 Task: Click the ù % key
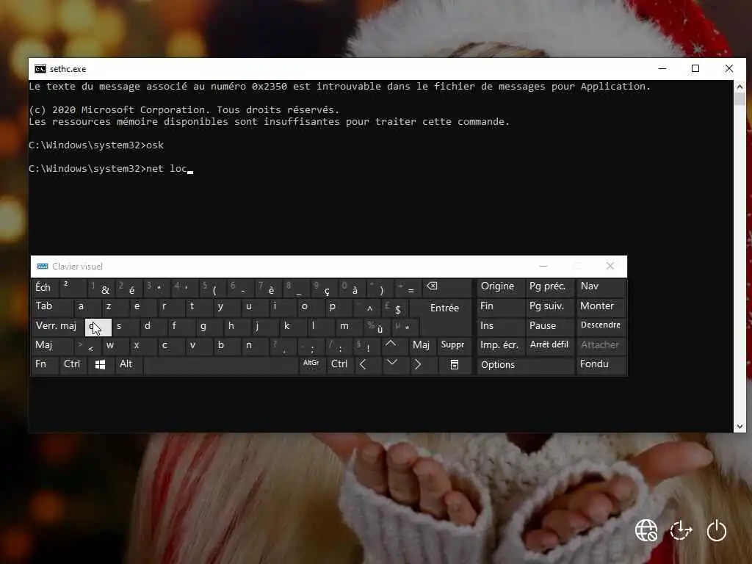377,326
